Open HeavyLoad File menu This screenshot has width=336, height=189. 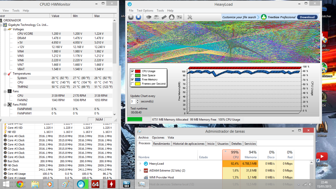pyautogui.click(x=131, y=10)
